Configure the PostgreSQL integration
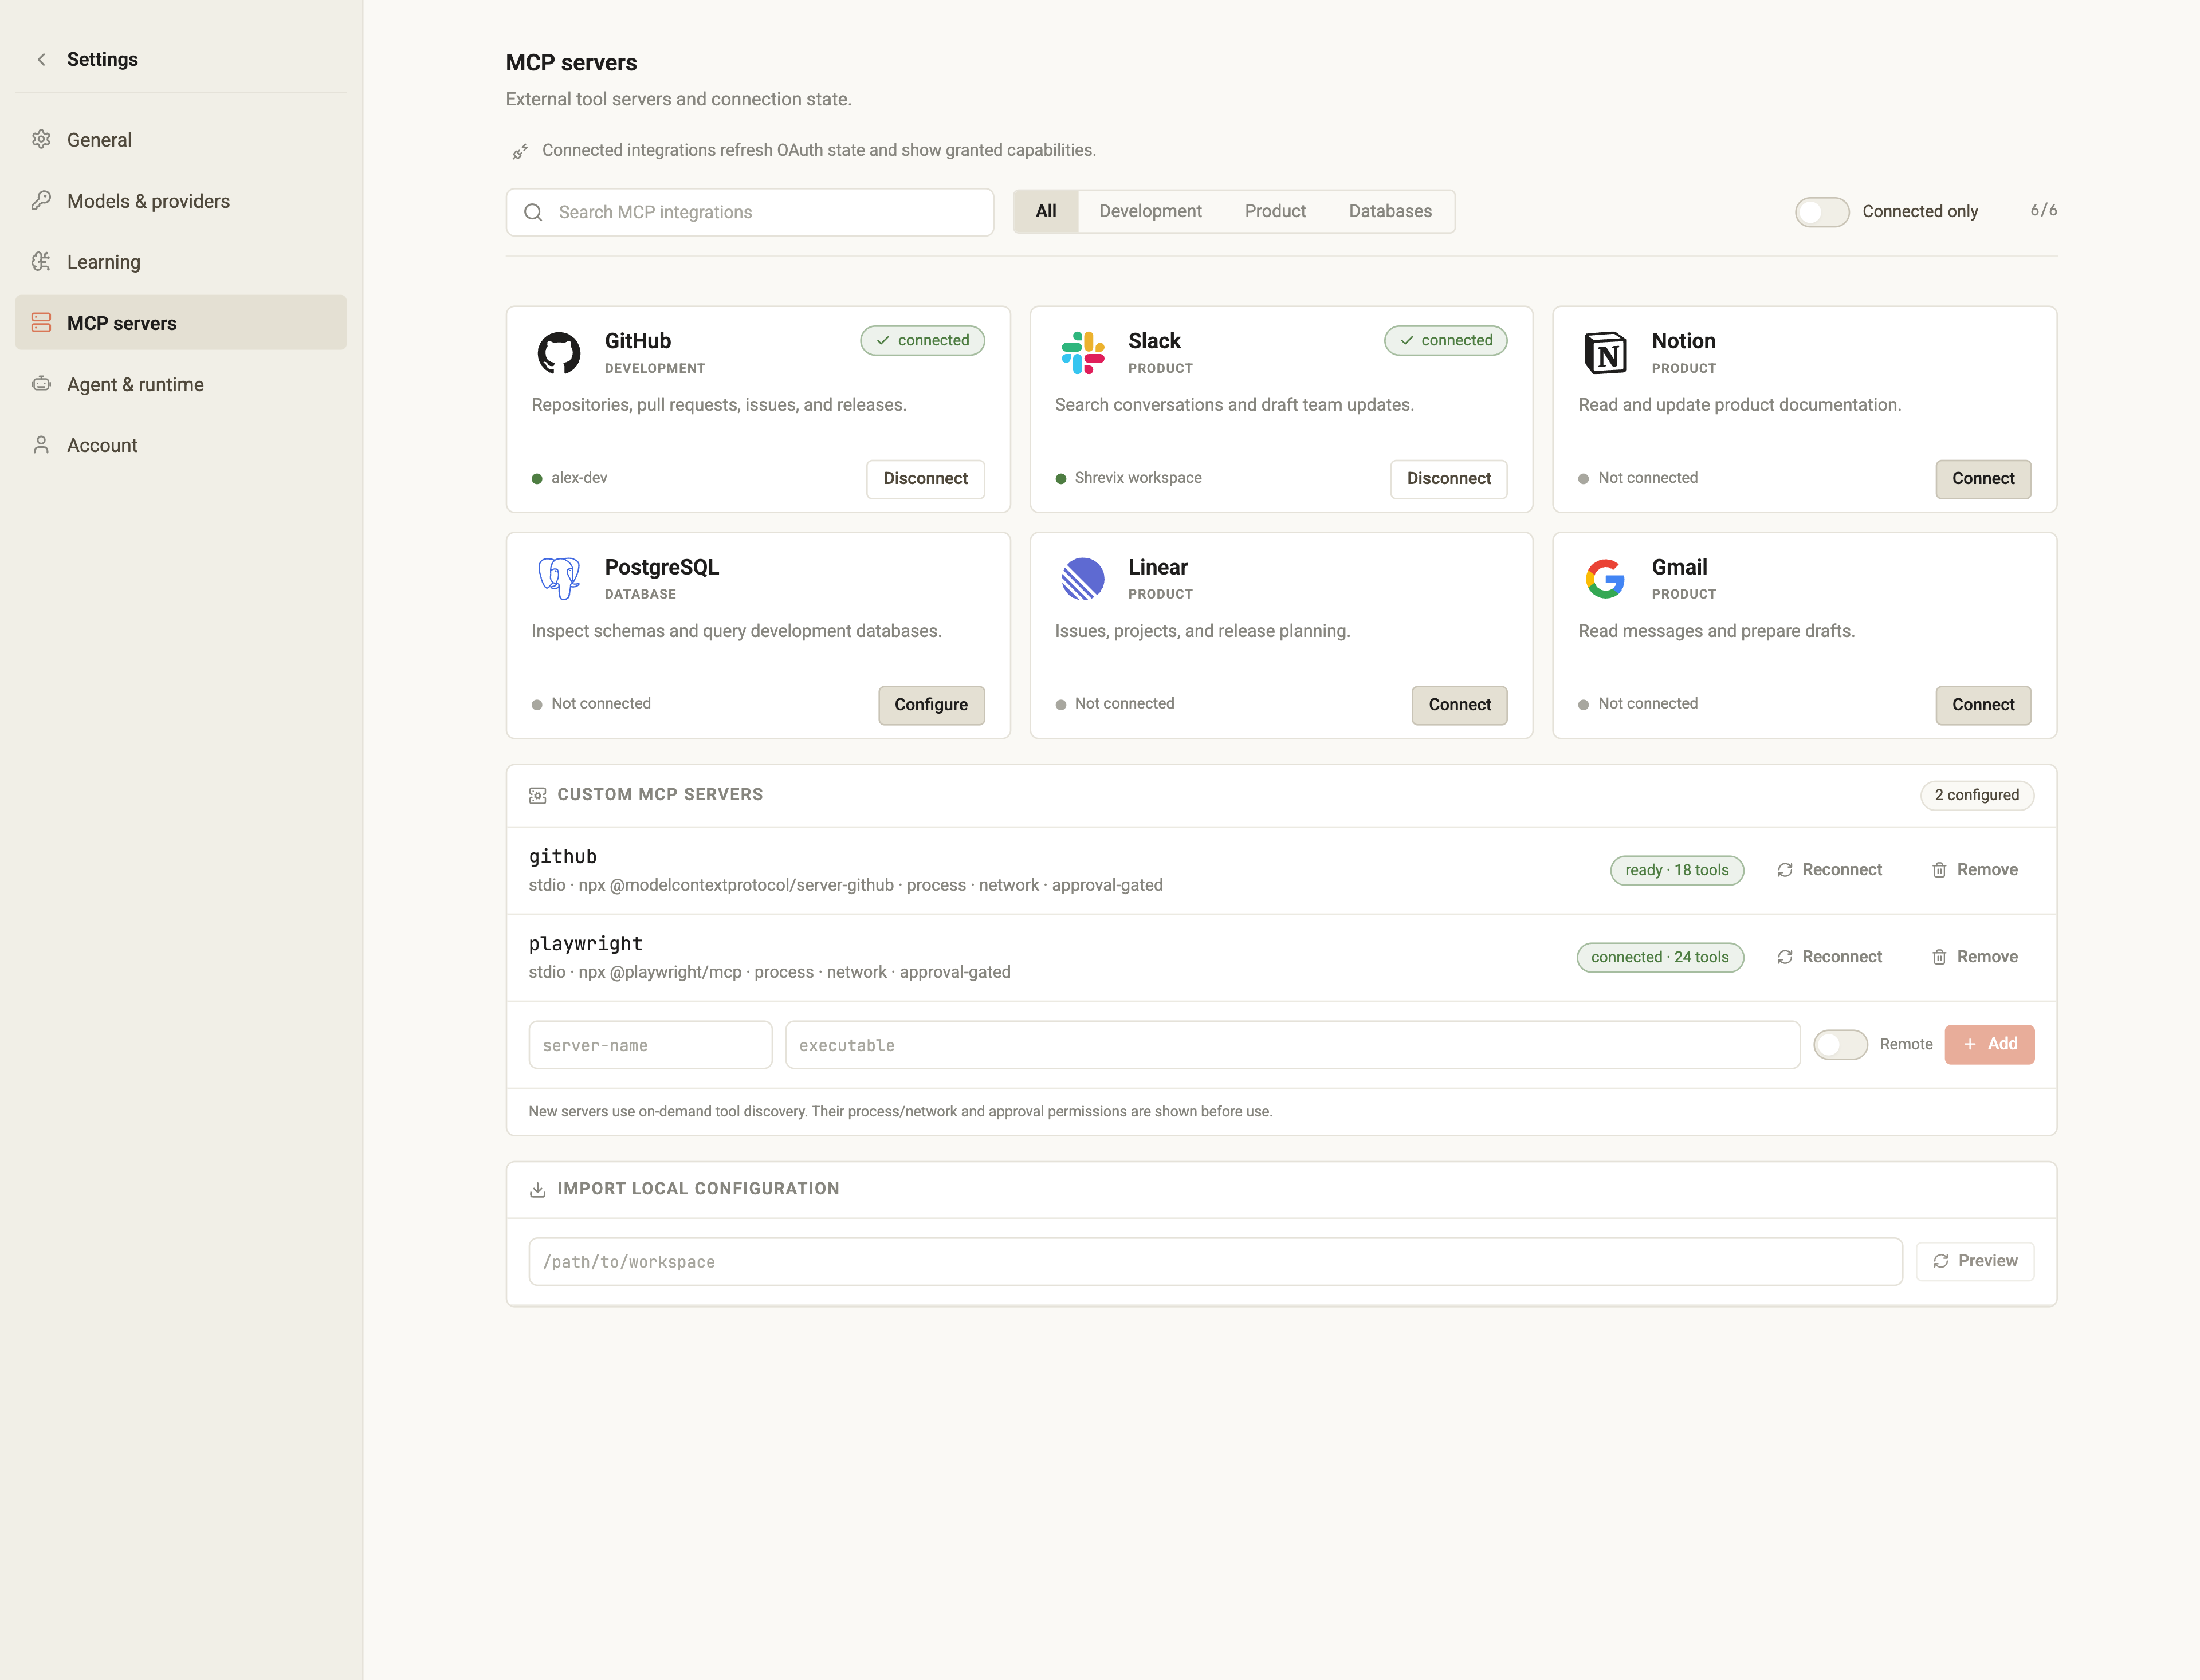 tap(931, 705)
